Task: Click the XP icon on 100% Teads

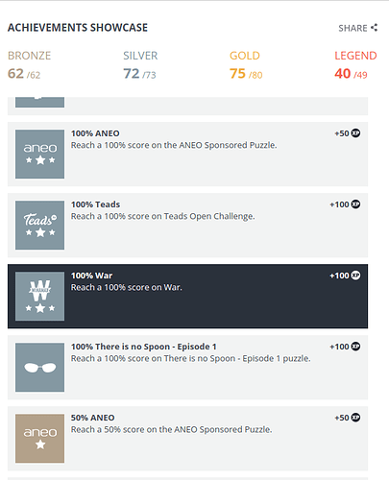Action: 355,204
